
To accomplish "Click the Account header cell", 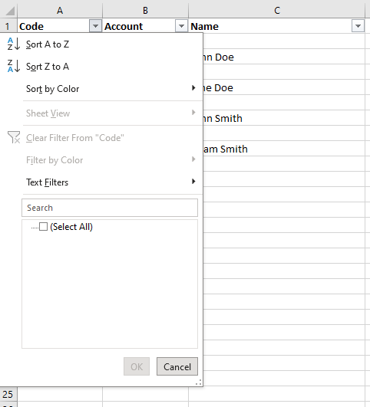I will point(145,26).
